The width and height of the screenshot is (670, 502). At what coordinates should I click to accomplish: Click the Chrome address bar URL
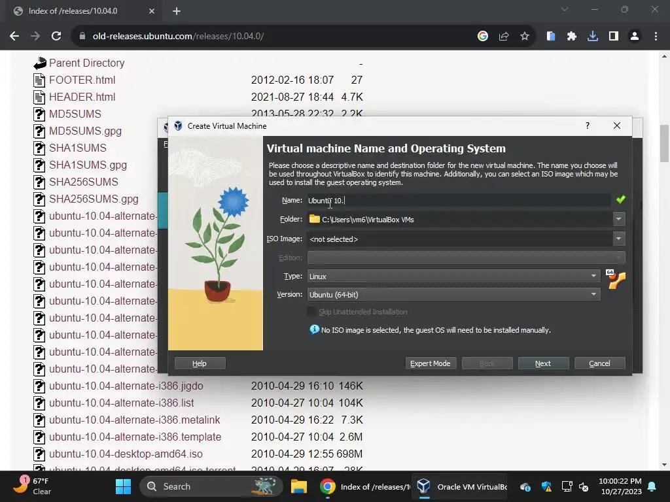click(x=178, y=37)
